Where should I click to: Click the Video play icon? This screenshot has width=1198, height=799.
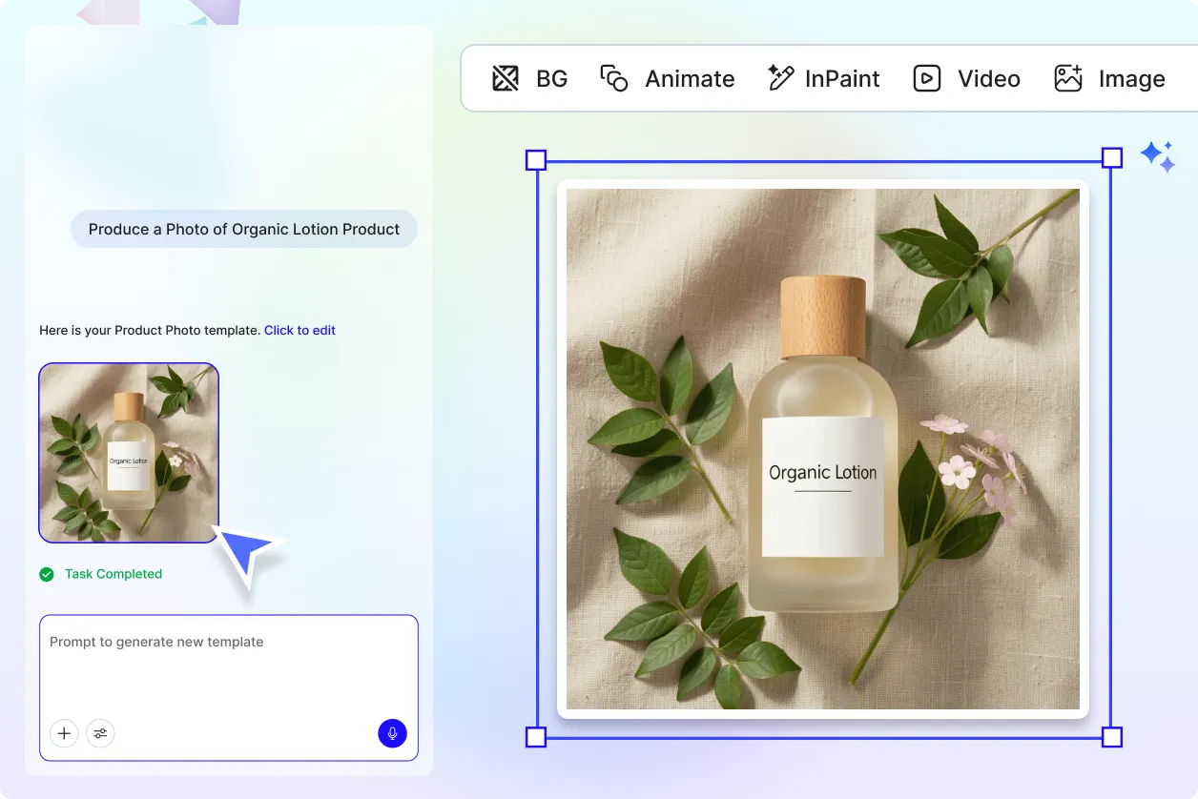927,78
